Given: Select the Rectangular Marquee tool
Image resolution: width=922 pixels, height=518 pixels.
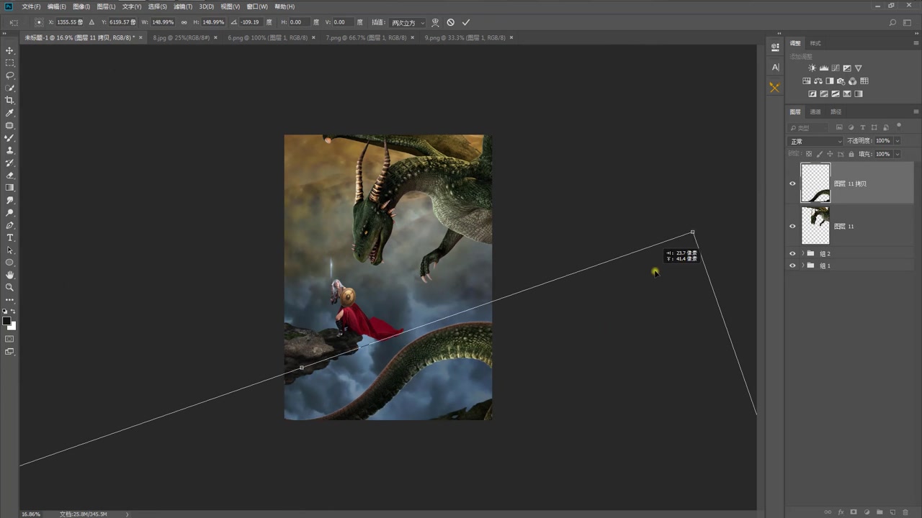Looking at the screenshot, I should point(10,63).
